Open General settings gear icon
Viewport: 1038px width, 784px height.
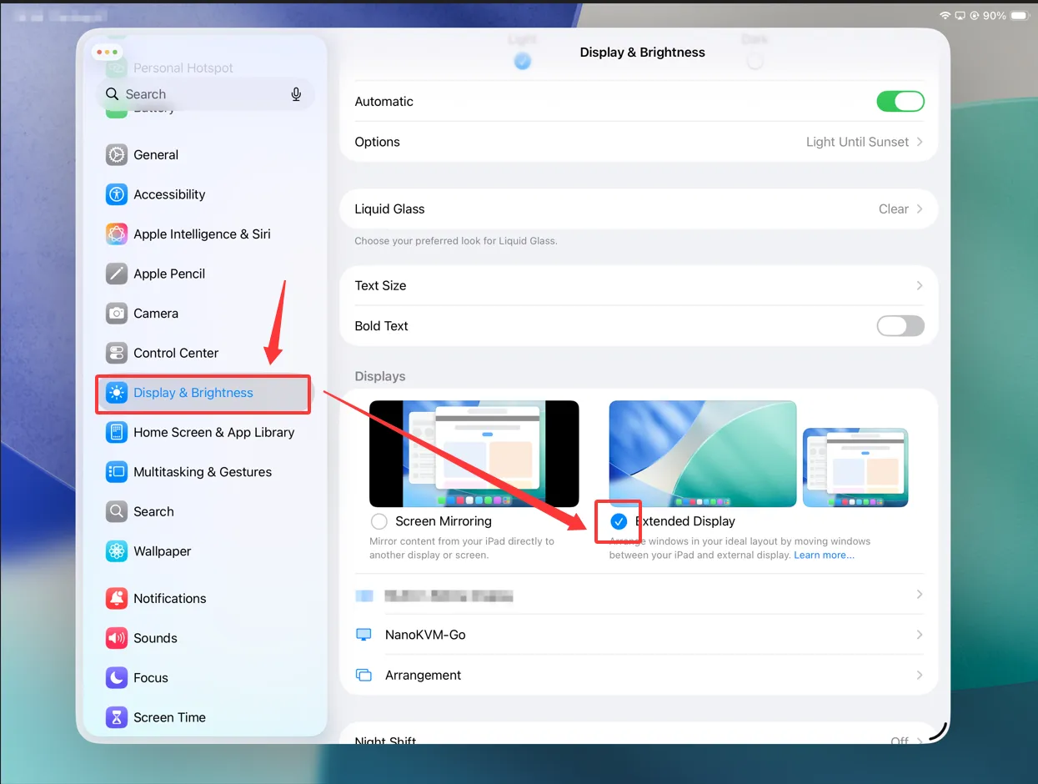click(117, 154)
